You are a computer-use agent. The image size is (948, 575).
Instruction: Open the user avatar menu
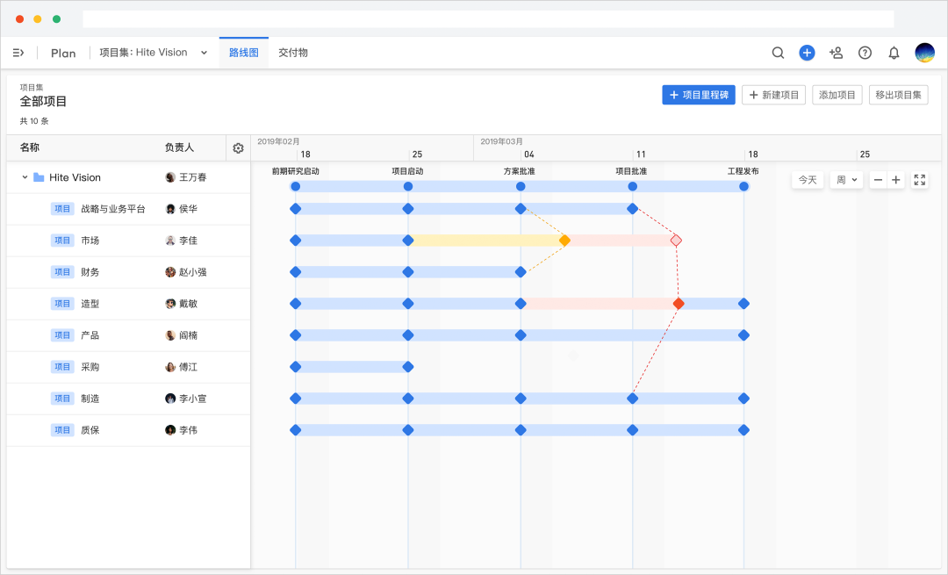click(924, 53)
